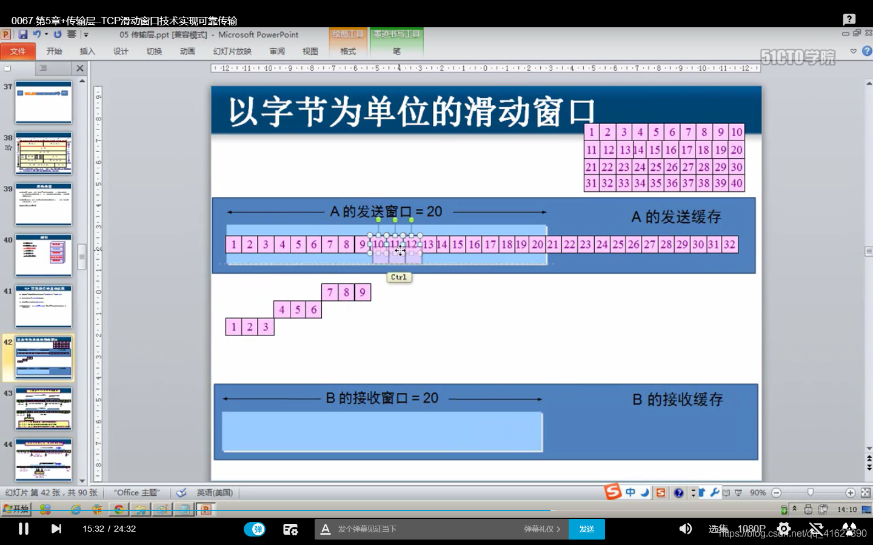Select slide 37 thumbnail
This screenshot has height=545, width=873.
click(x=44, y=102)
